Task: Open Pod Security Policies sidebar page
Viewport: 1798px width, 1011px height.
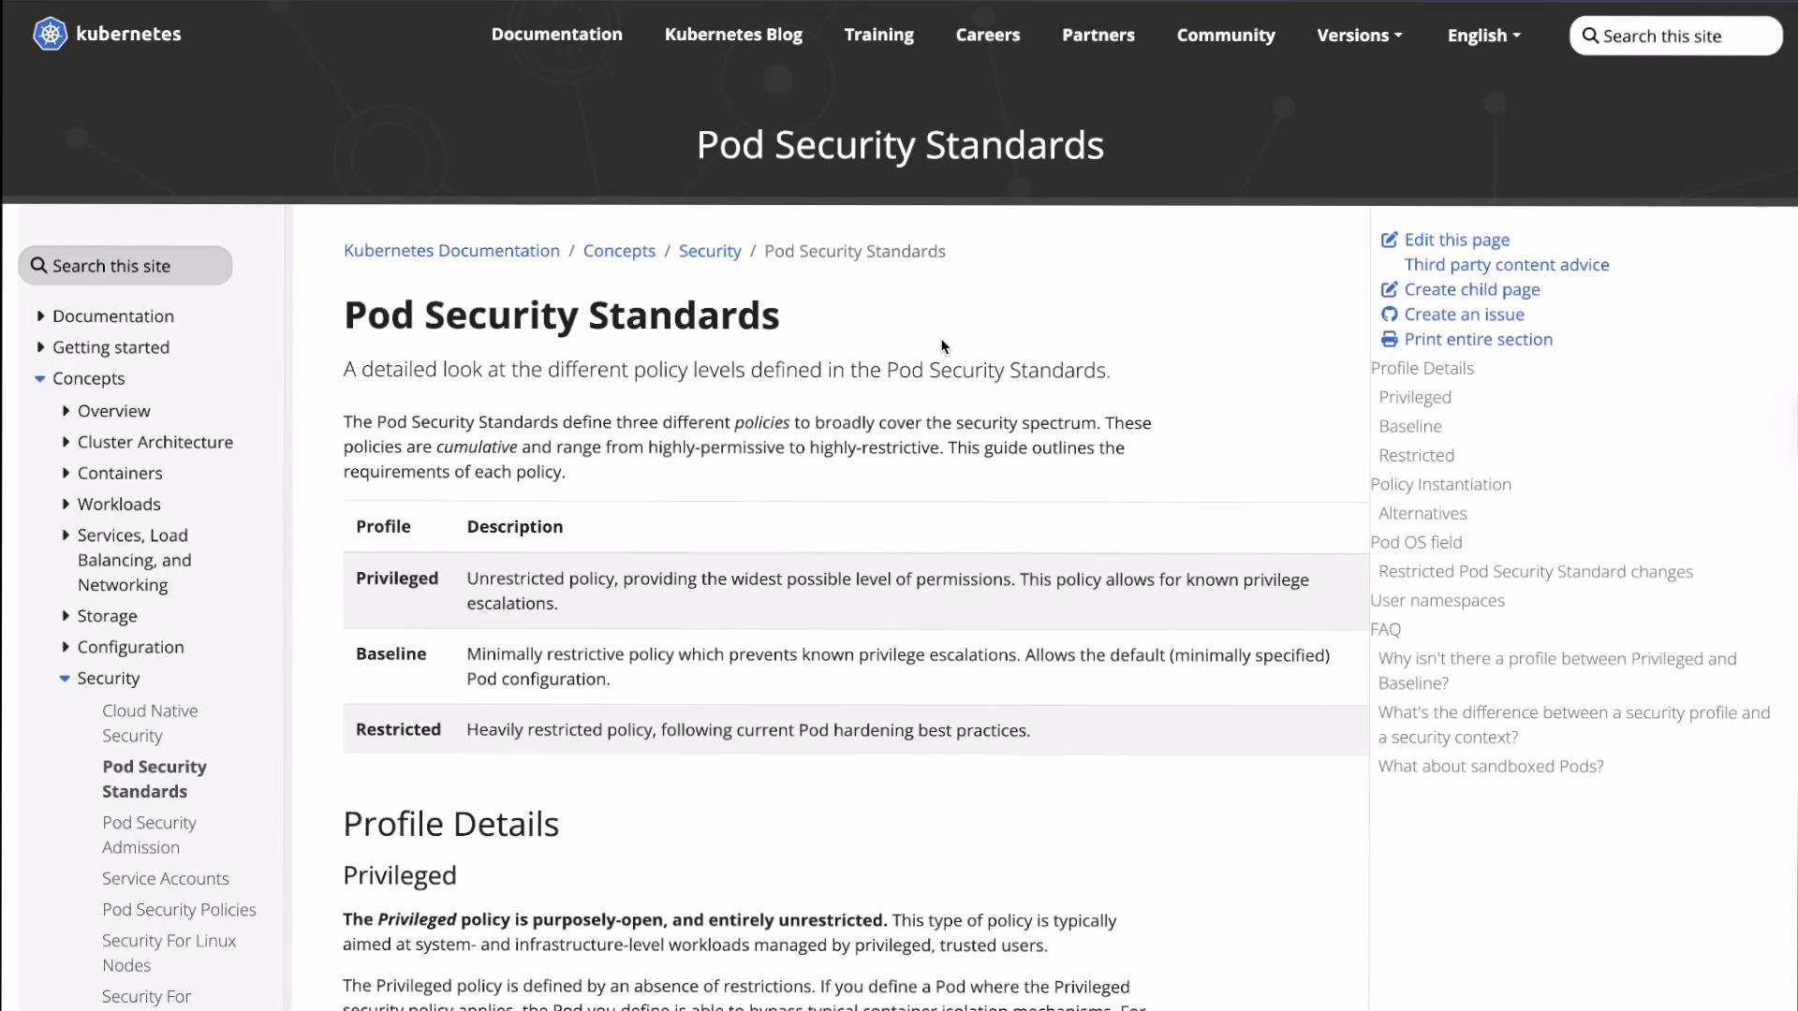Action: tap(179, 910)
